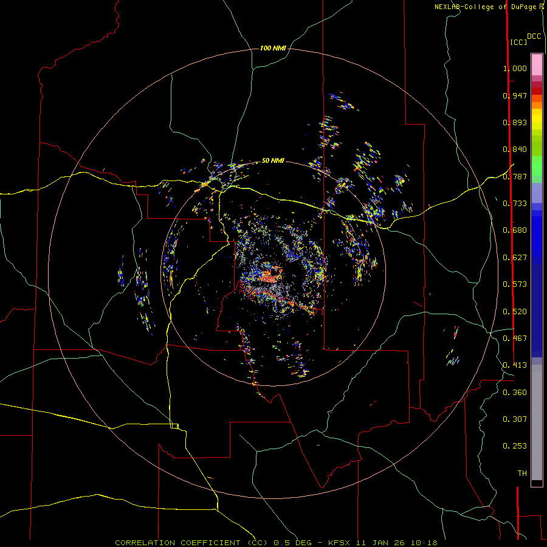This screenshot has width=547, height=547.
Task: Click the NEXLAB-College of DuPage label
Action: 485,7
